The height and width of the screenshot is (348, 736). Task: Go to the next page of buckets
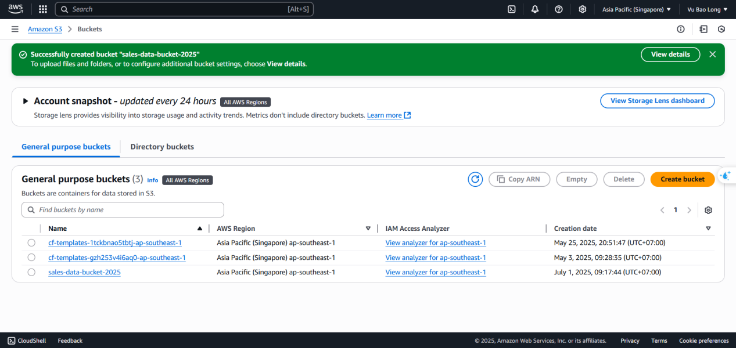coord(689,210)
